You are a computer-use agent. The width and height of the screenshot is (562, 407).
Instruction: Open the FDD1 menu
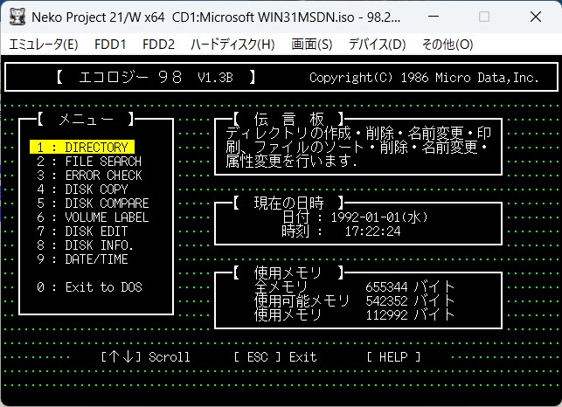111,44
